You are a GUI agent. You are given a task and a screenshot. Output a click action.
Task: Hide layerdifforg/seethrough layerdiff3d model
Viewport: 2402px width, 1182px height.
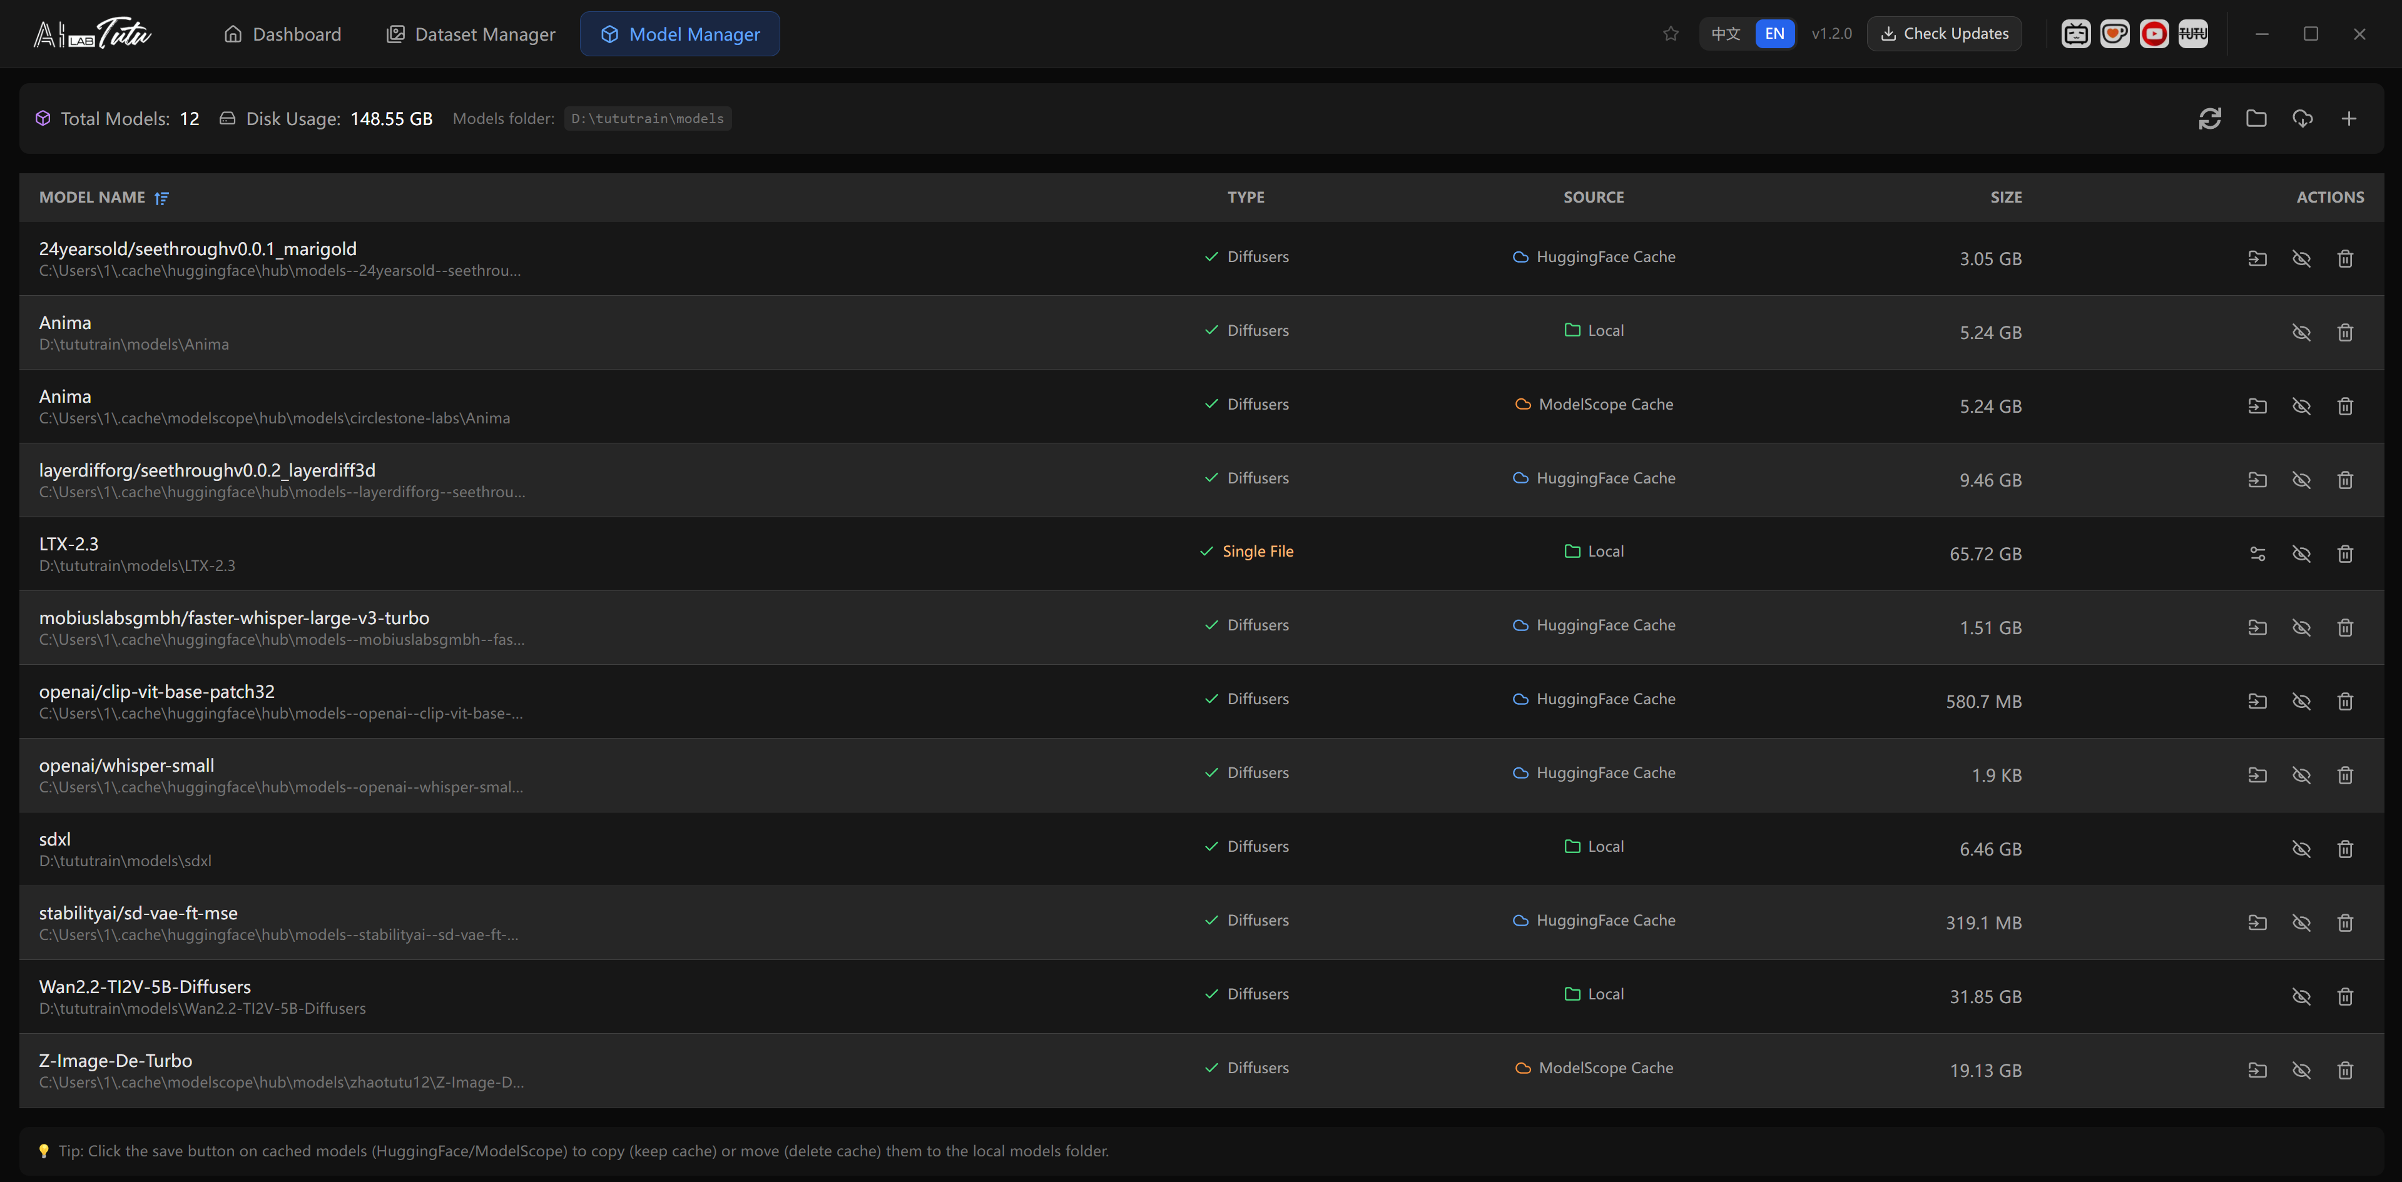coord(2301,479)
